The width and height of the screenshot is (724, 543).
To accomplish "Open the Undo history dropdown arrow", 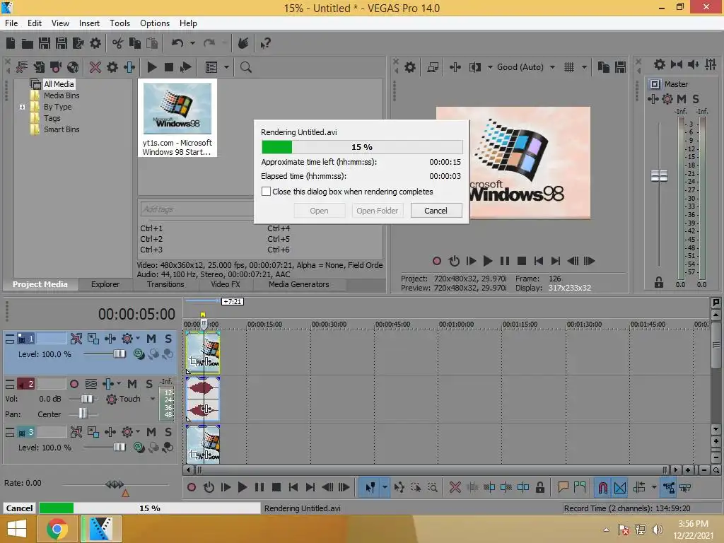I will coord(192,43).
